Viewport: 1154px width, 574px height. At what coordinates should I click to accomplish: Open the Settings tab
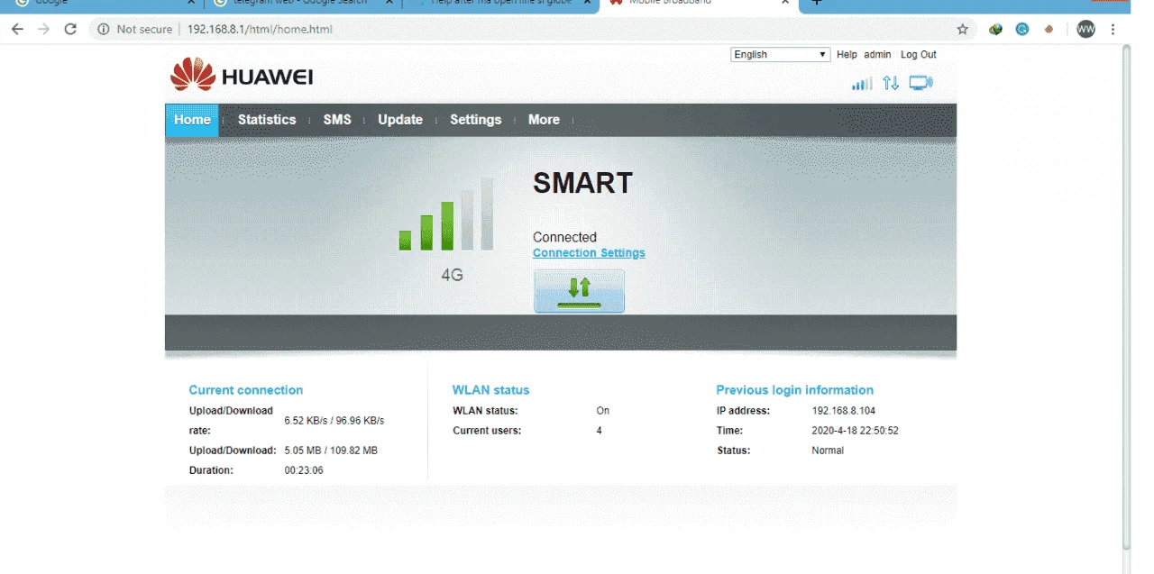coord(475,120)
